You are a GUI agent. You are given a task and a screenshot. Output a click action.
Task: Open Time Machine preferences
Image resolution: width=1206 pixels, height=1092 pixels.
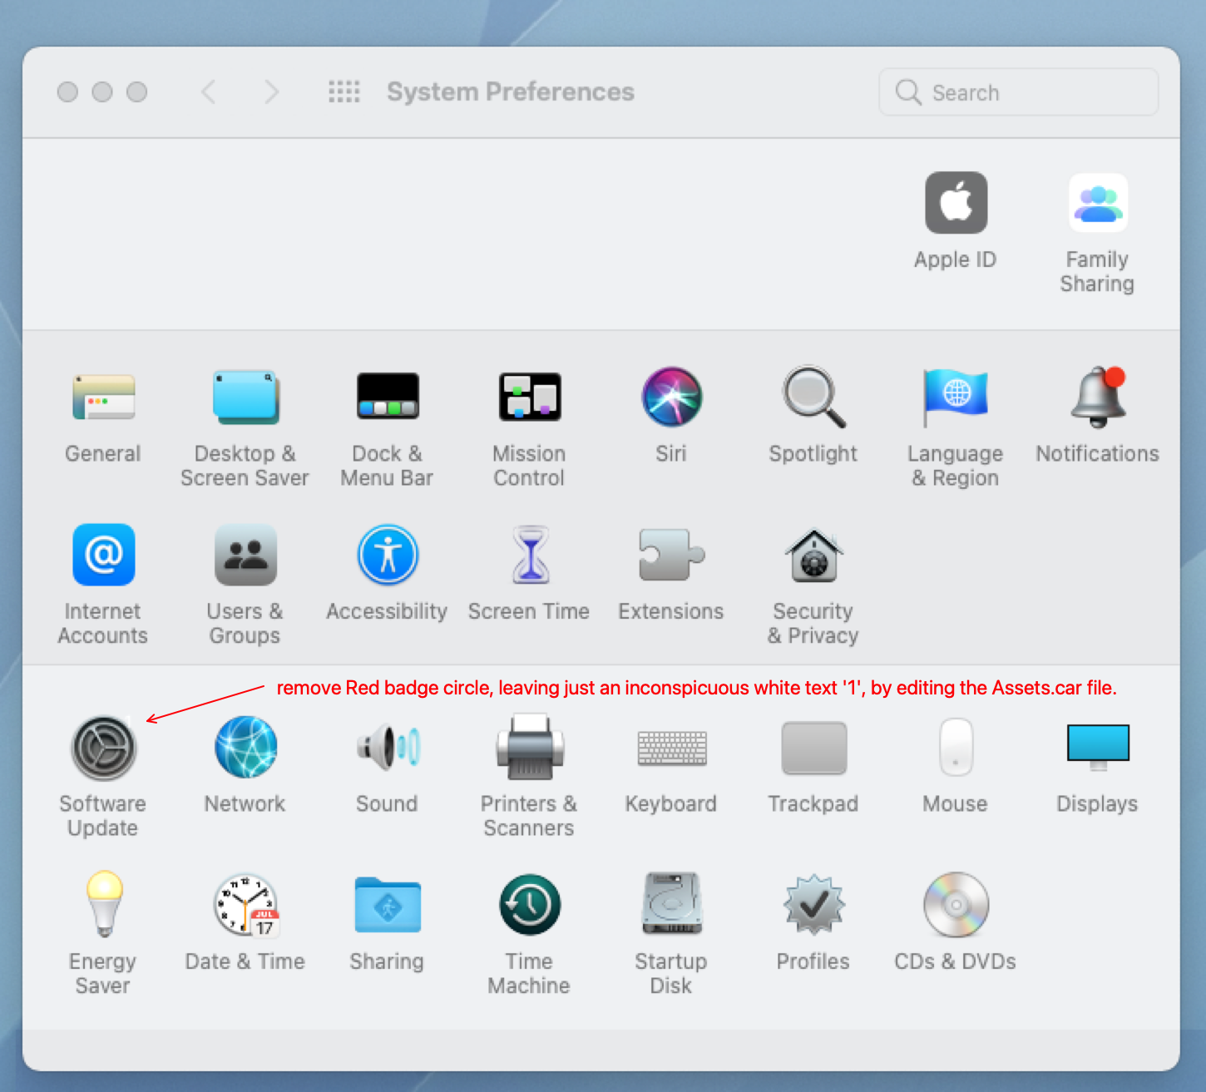coord(530,904)
